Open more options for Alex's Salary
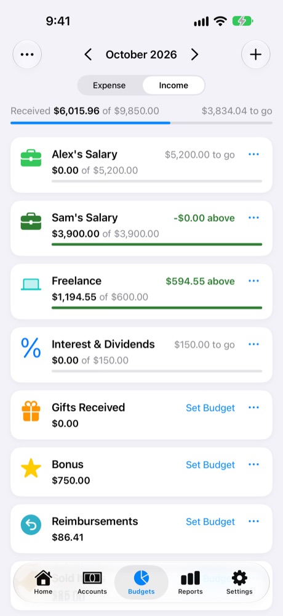 pos(253,154)
